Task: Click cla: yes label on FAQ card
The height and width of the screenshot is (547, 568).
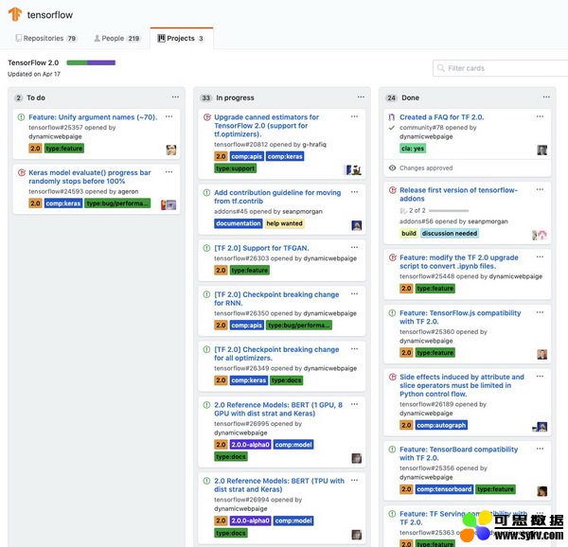Action: coord(413,149)
